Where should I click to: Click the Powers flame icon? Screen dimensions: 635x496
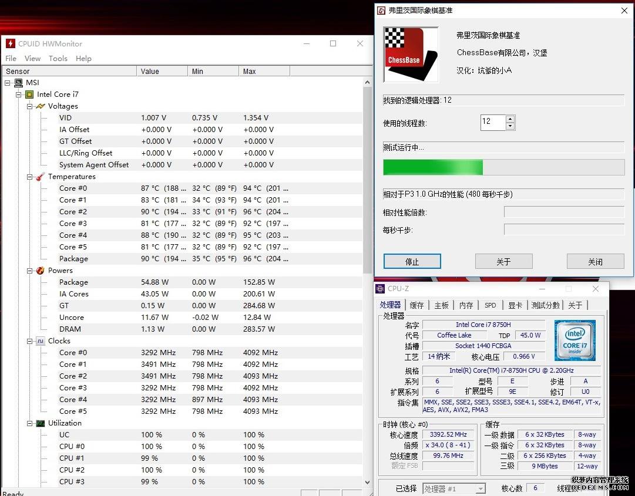[41, 270]
